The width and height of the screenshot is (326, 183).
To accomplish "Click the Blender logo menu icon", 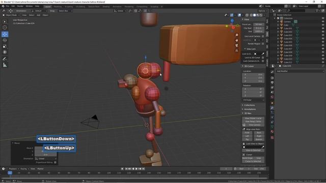I will point(3,6).
